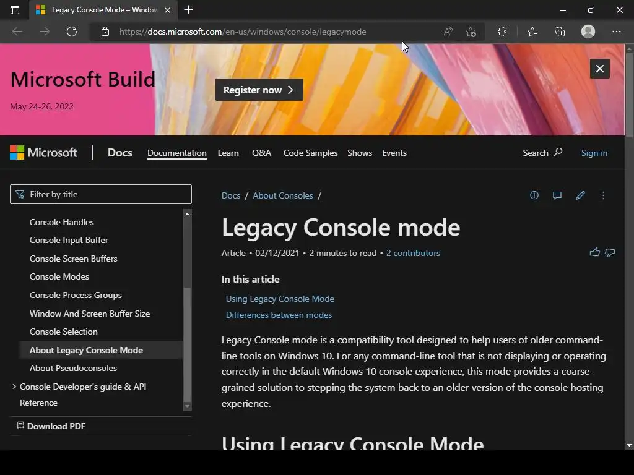Focus the Filter by title field
Viewport: 634px width, 475px height.
pos(101,194)
